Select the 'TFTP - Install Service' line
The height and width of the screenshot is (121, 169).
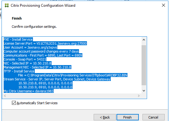pos(19,71)
